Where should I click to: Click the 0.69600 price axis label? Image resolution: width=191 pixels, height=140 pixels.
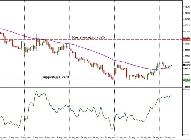pos(187,56)
